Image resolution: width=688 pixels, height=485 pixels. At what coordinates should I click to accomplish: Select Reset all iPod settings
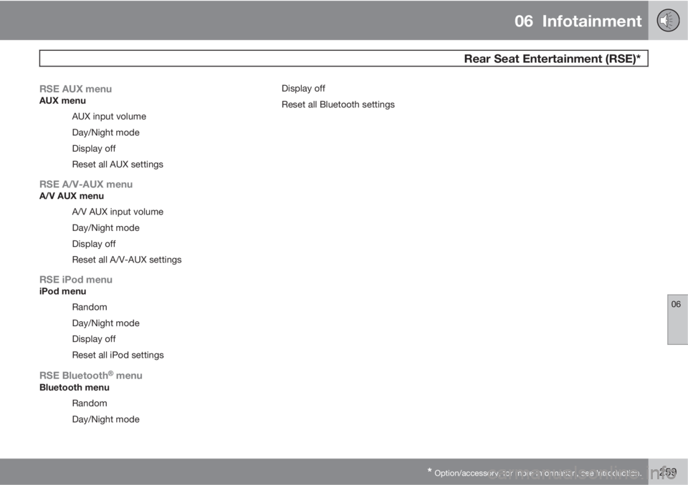(118, 355)
